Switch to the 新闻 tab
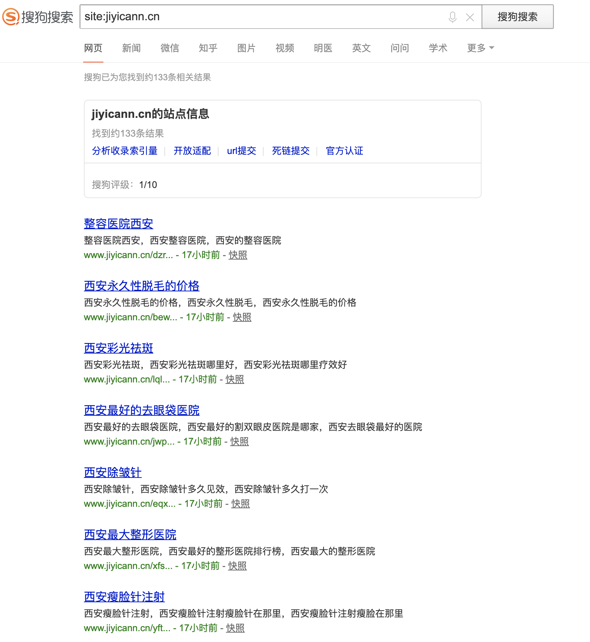The image size is (590, 642). click(132, 48)
